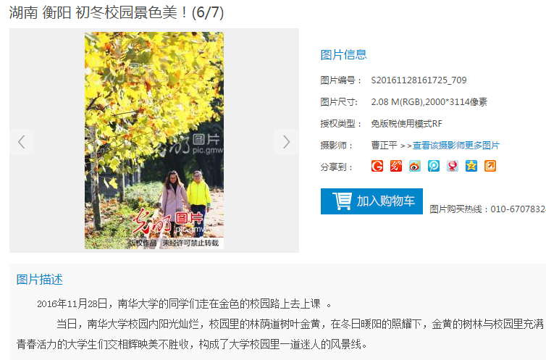The width and height of the screenshot is (546, 360).
Task: Open 查看该摄影师更多图片 link
Action: click(455, 145)
